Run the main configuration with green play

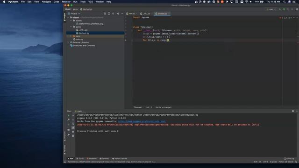280,9
